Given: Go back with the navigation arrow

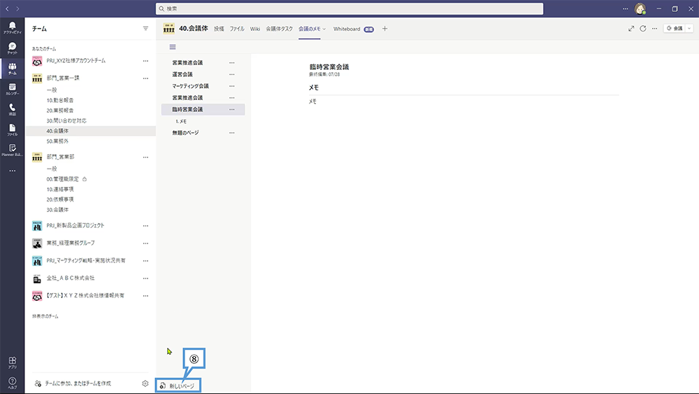Looking at the screenshot, I should [x=7, y=8].
